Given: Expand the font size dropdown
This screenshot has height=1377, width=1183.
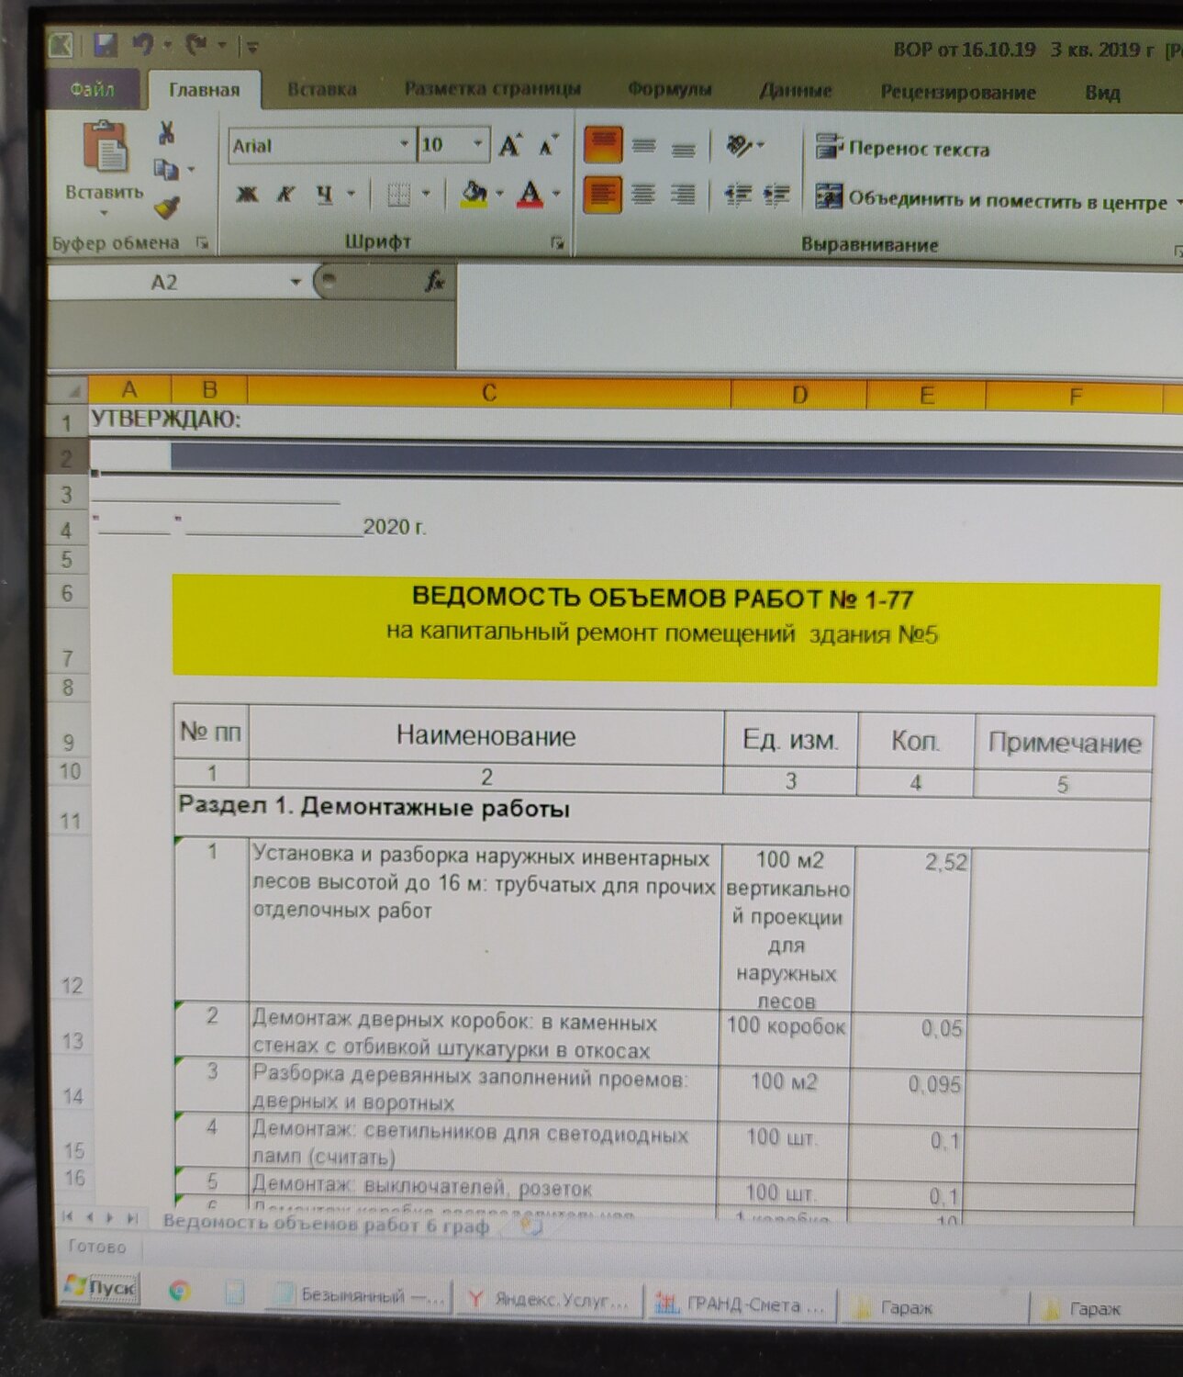Looking at the screenshot, I should (x=478, y=144).
